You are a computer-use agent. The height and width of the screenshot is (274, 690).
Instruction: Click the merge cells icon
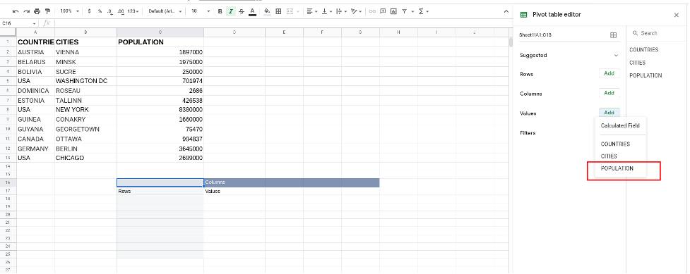(x=290, y=11)
